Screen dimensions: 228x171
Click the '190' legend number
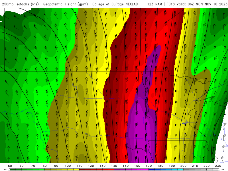[x=172, y=166]
